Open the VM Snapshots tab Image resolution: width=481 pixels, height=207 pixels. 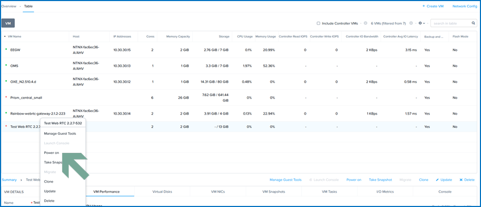pos(273,192)
